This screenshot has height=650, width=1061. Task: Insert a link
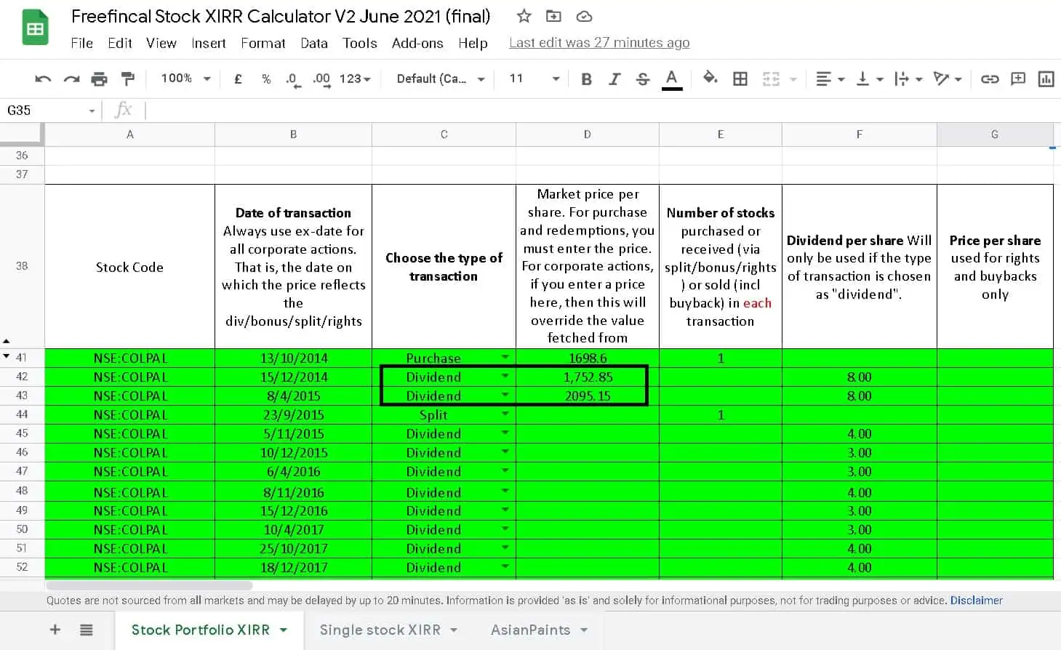pyautogui.click(x=990, y=79)
